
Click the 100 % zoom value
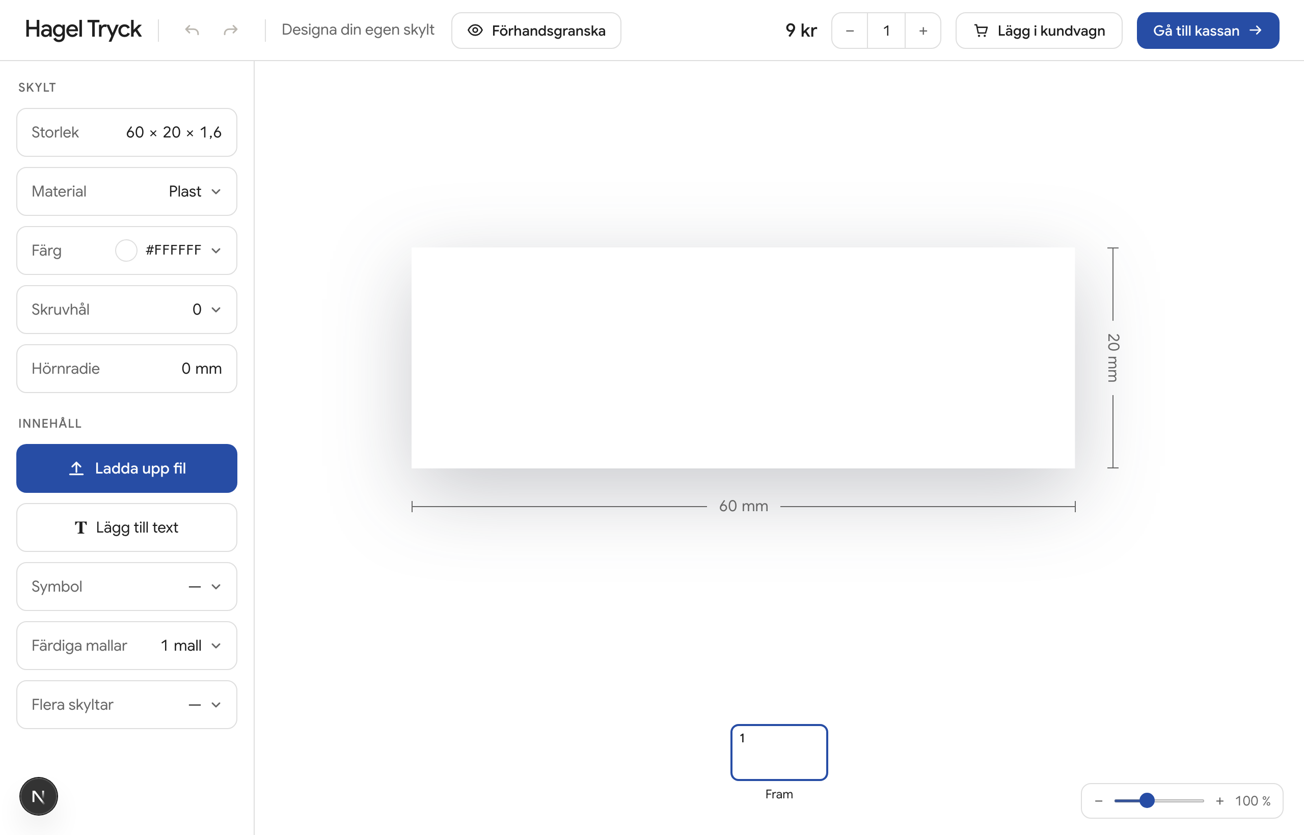coord(1253,801)
